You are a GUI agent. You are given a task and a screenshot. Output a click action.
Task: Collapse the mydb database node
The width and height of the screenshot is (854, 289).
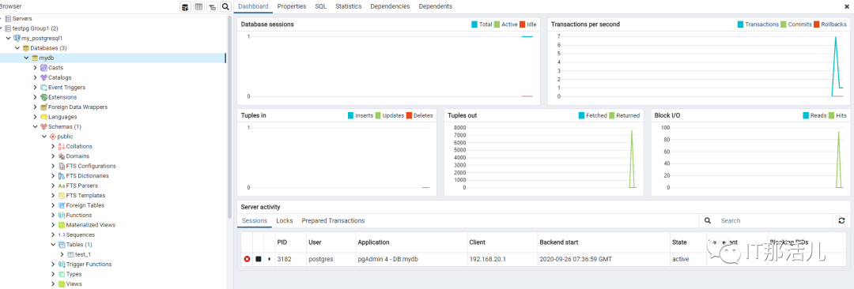[26, 58]
